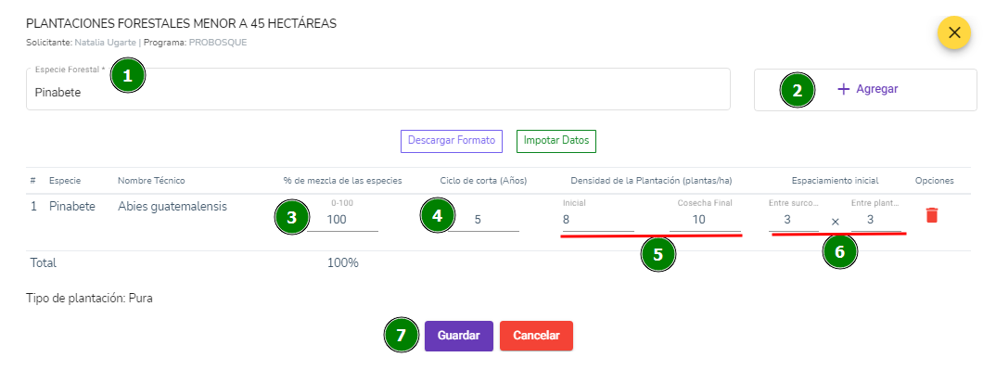The height and width of the screenshot is (370, 996).
Task: Focus the % de mezcla field showing 100
Action: [x=343, y=220]
